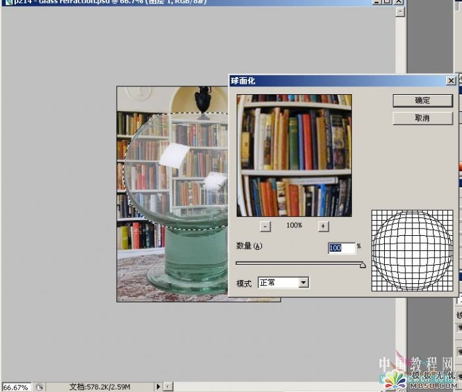
Task: Toggle the first layer's eye icon
Action: (x=459, y=327)
